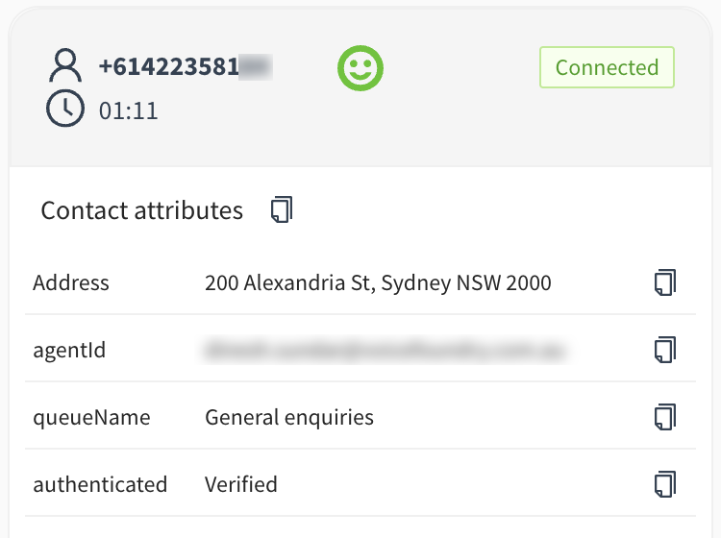The height and width of the screenshot is (538, 721).
Task: Select the General enquiries queue value
Action: [x=289, y=418]
